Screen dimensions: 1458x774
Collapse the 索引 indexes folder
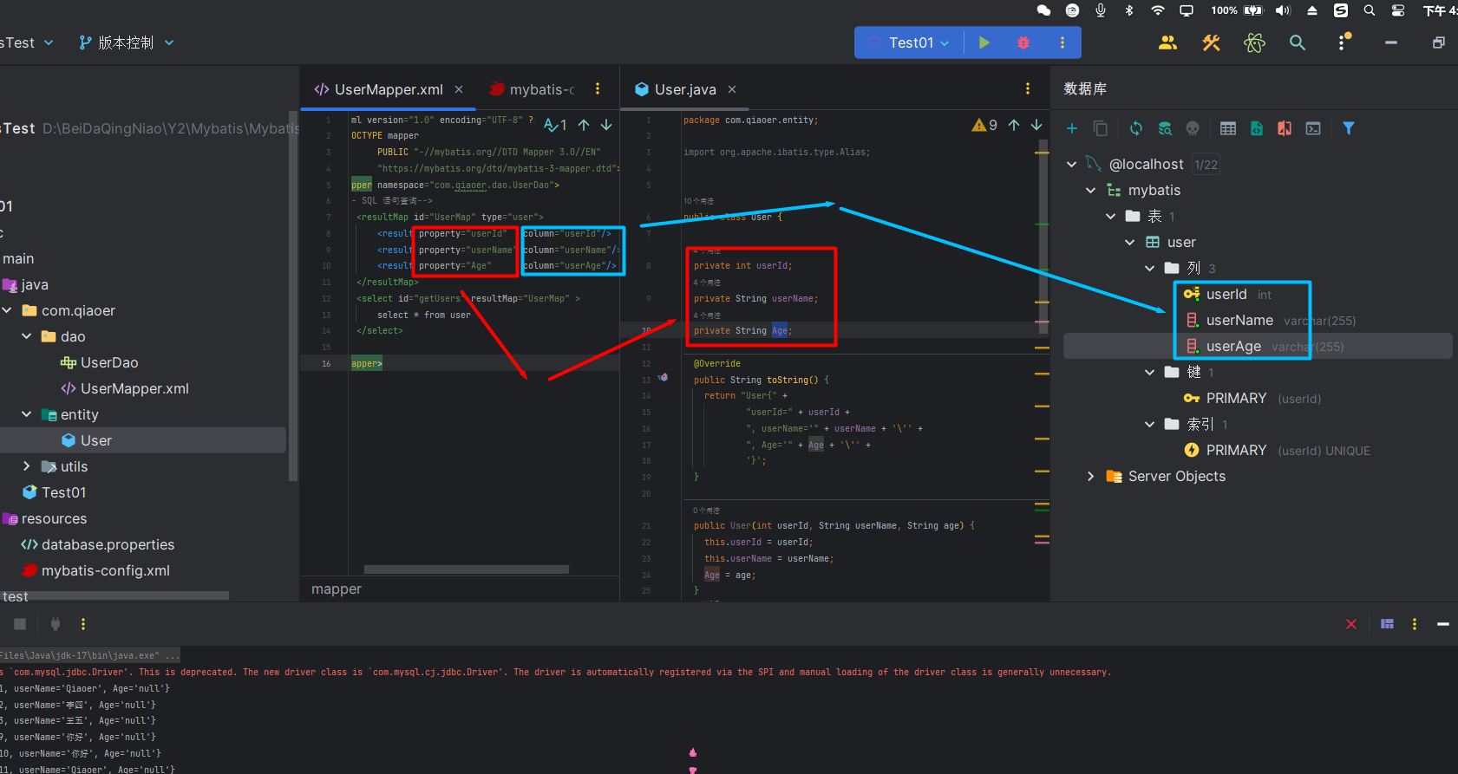pyautogui.click(x=1150, y=425)
